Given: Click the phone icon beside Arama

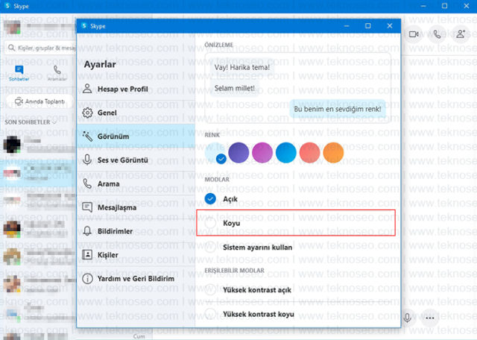Looking at the screenshot, I should pyautogui.click(x=87, y=183).
